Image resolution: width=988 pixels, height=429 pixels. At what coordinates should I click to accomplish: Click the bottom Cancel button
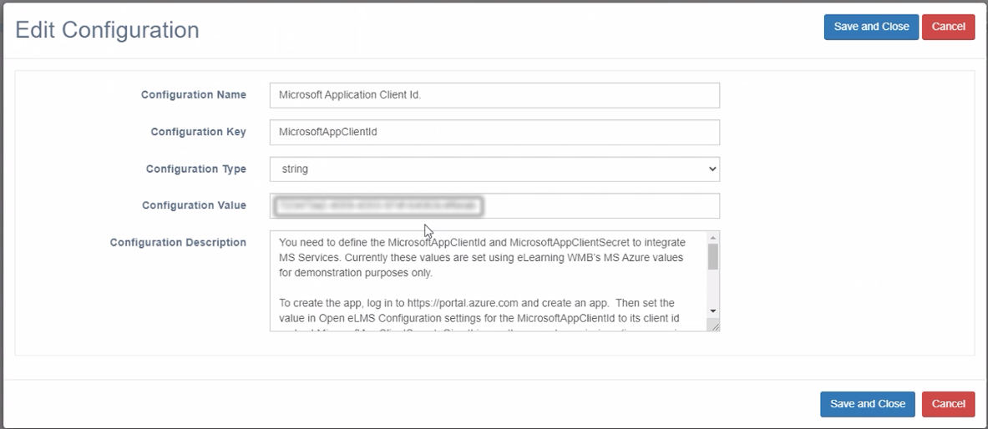point(948,405)
